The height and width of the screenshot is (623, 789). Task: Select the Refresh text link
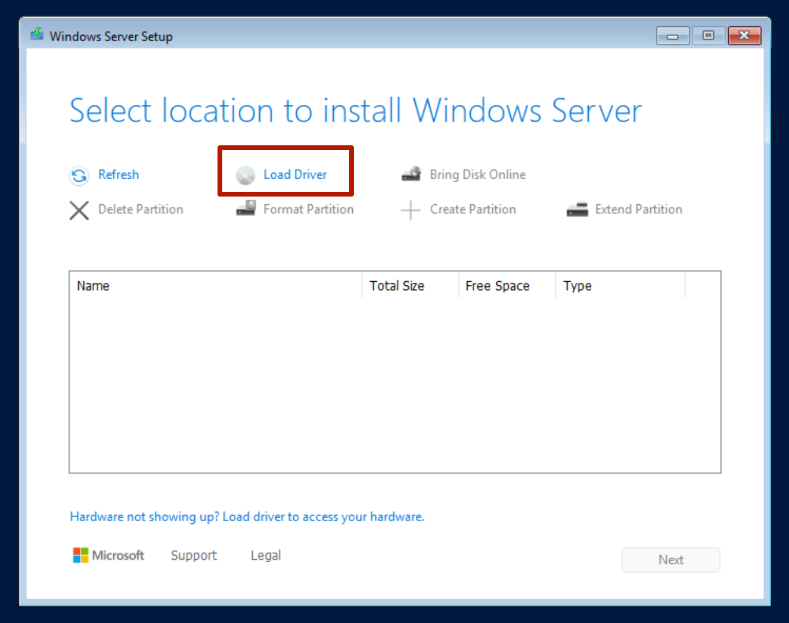tap(119, 175)
